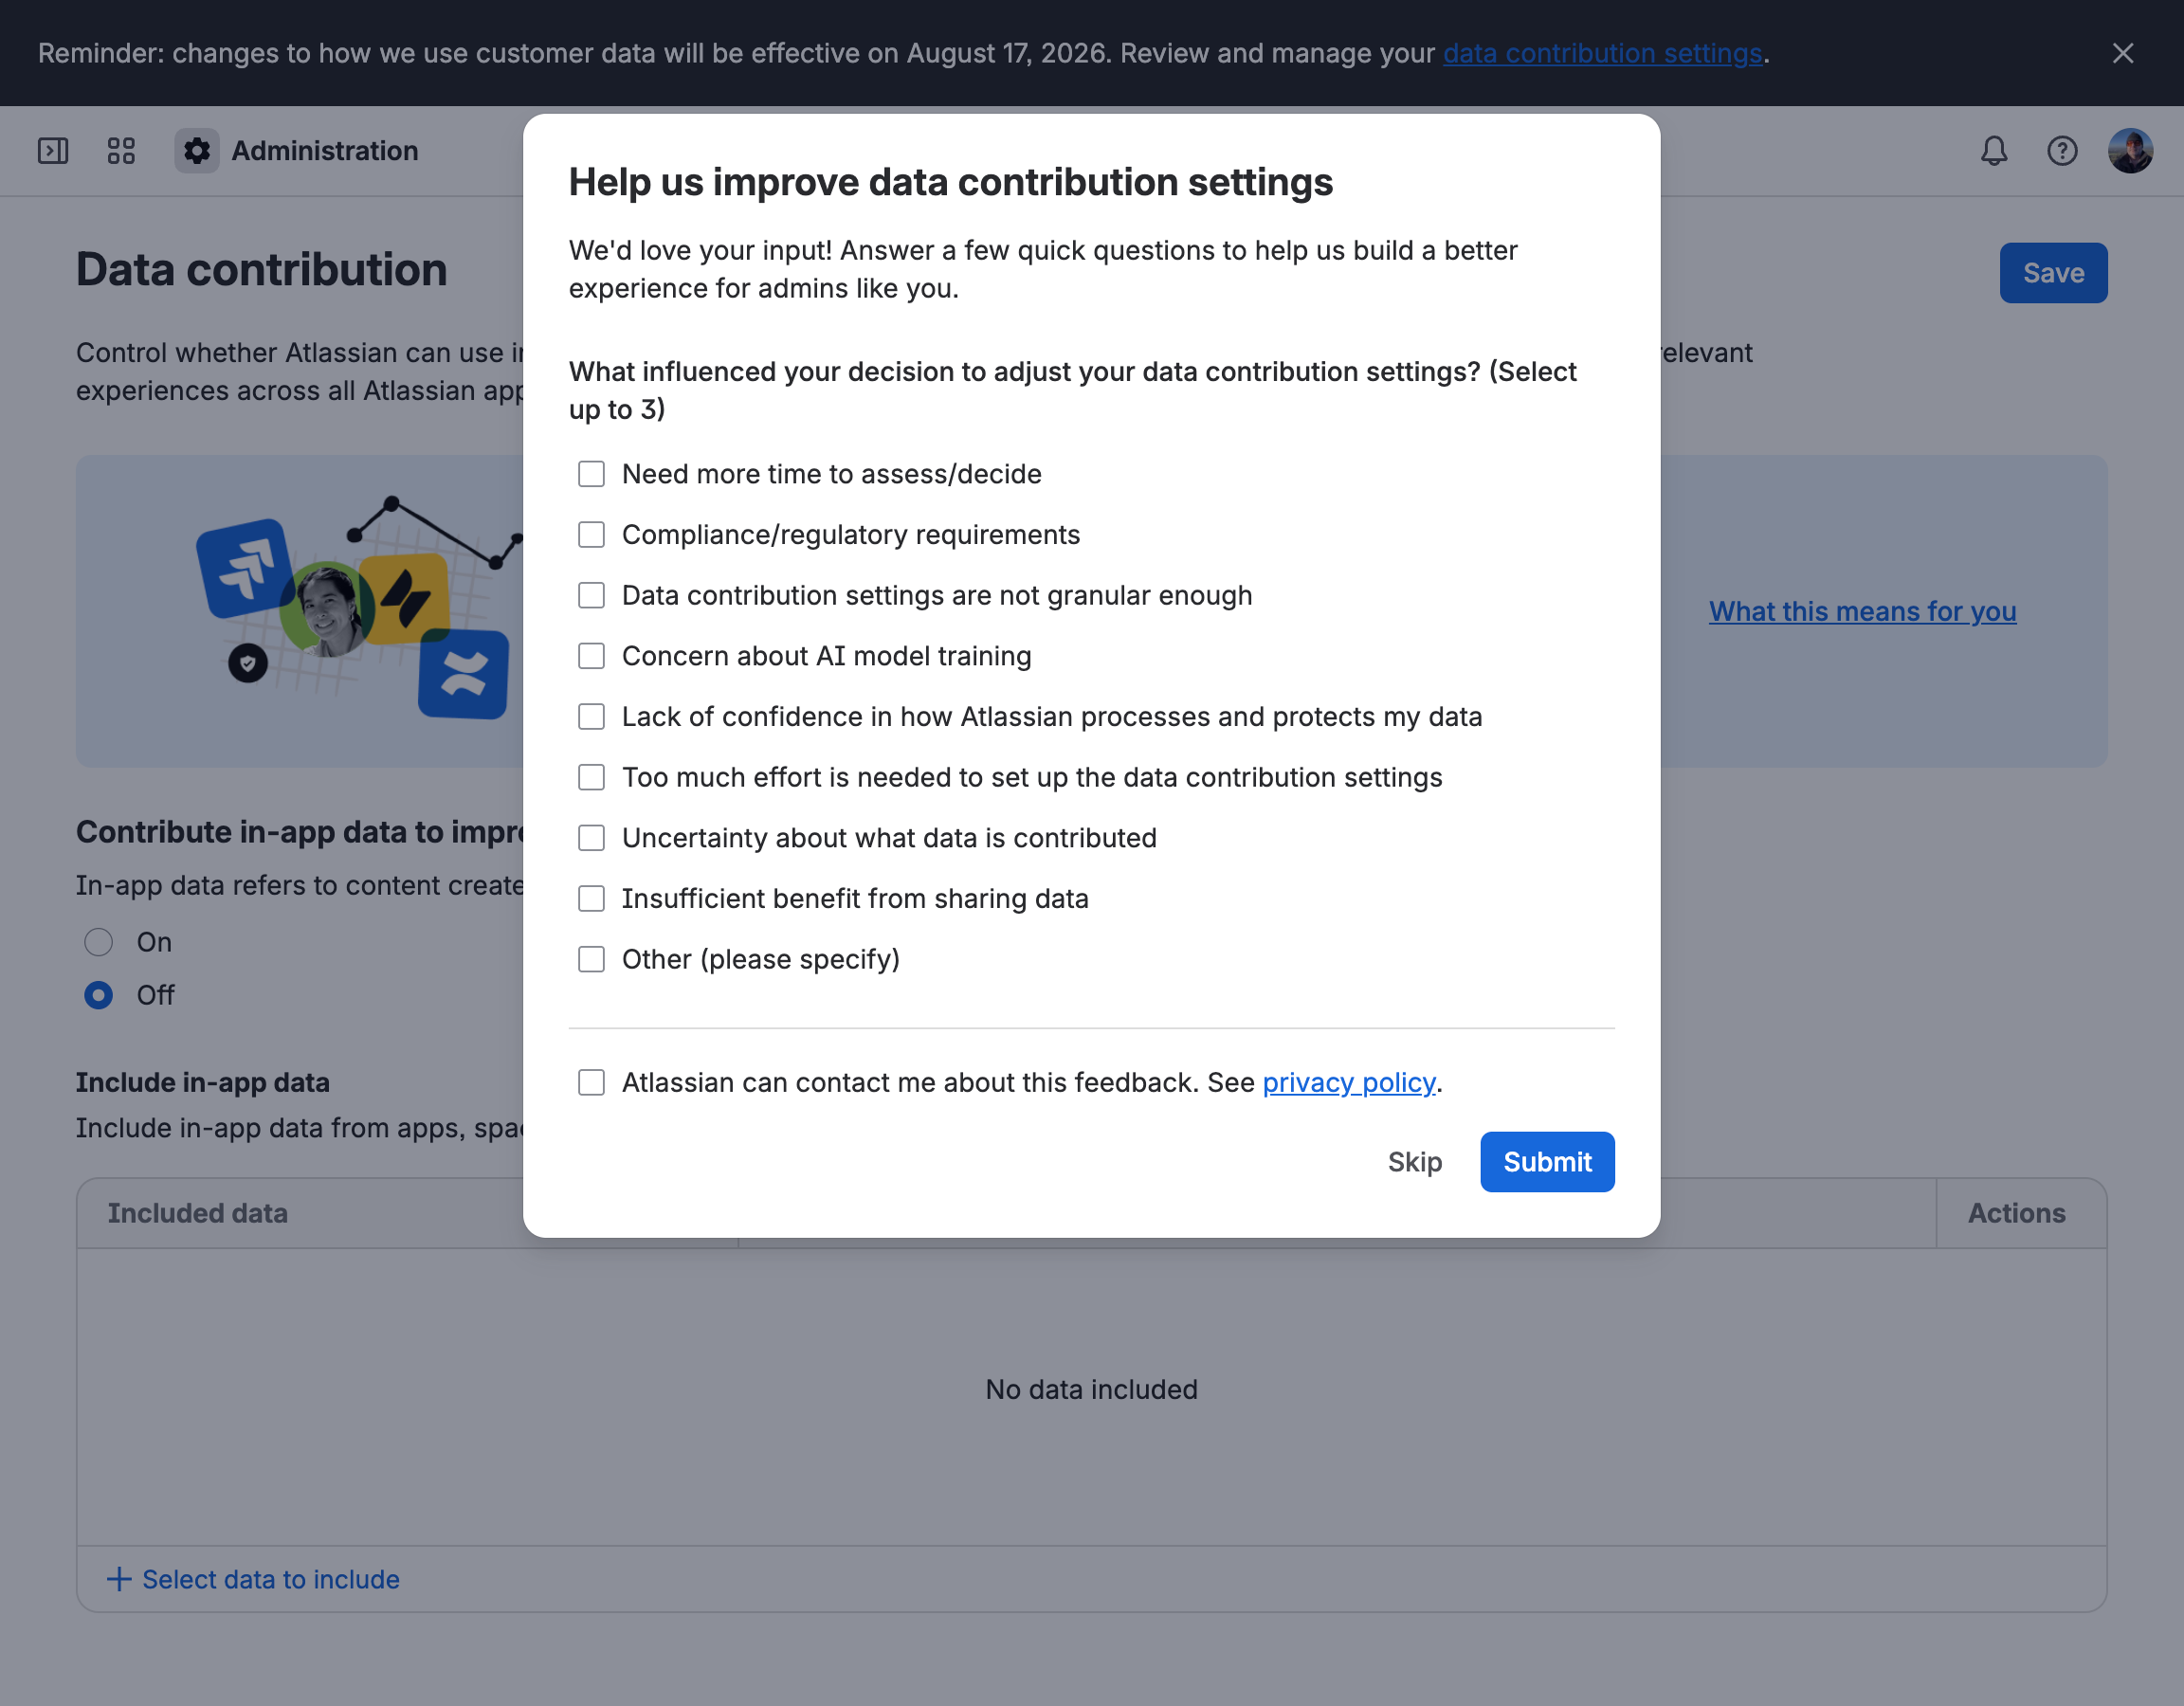Click 'Select data to include' link
This screenshot has height=1706, width=2184.
coord(271,1579)
